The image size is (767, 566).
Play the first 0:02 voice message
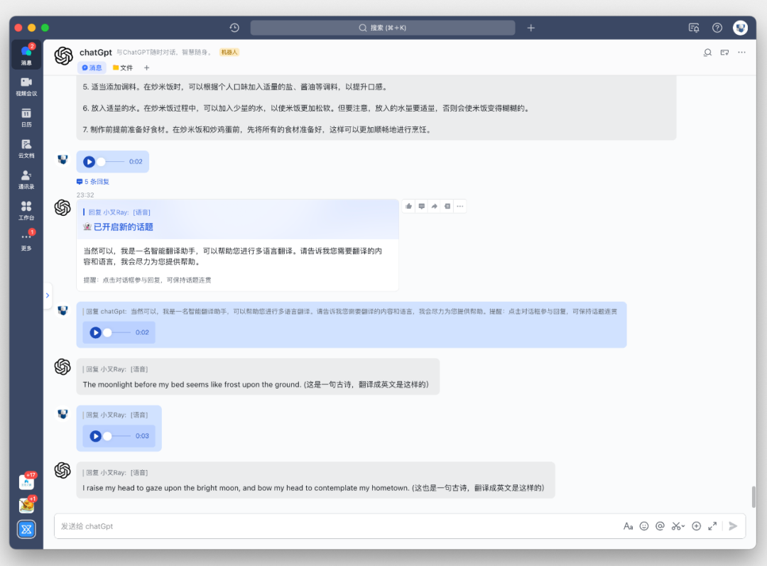(89, 162)
